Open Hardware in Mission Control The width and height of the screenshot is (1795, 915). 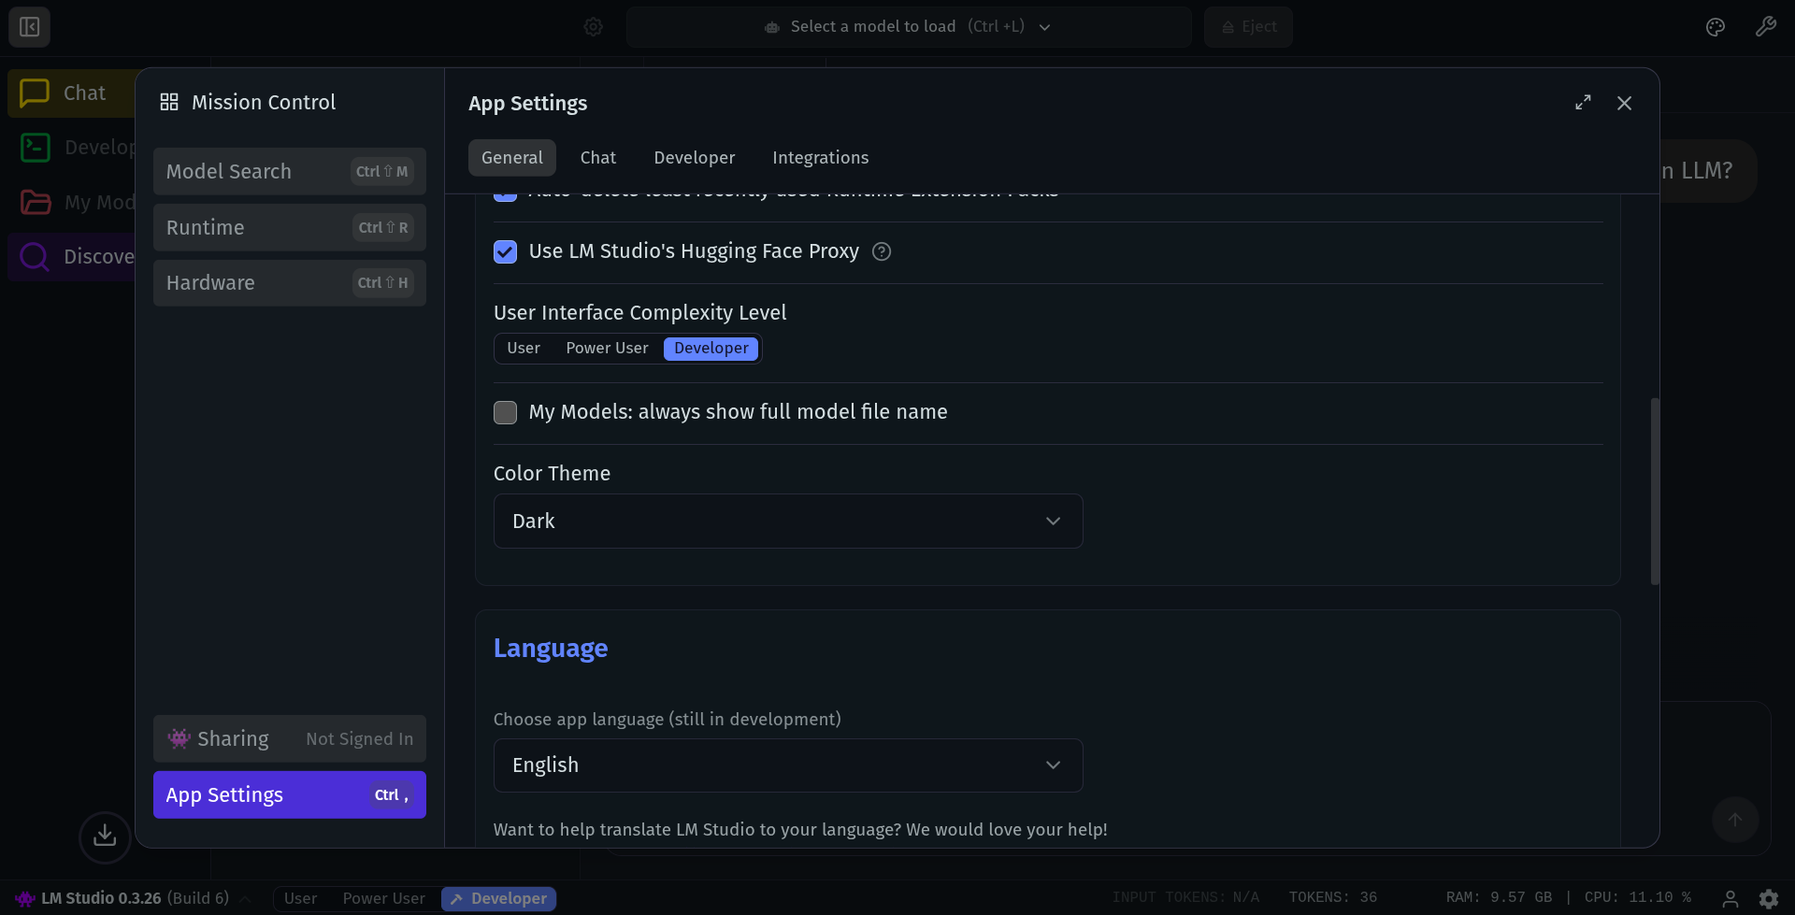click(290, 282)
